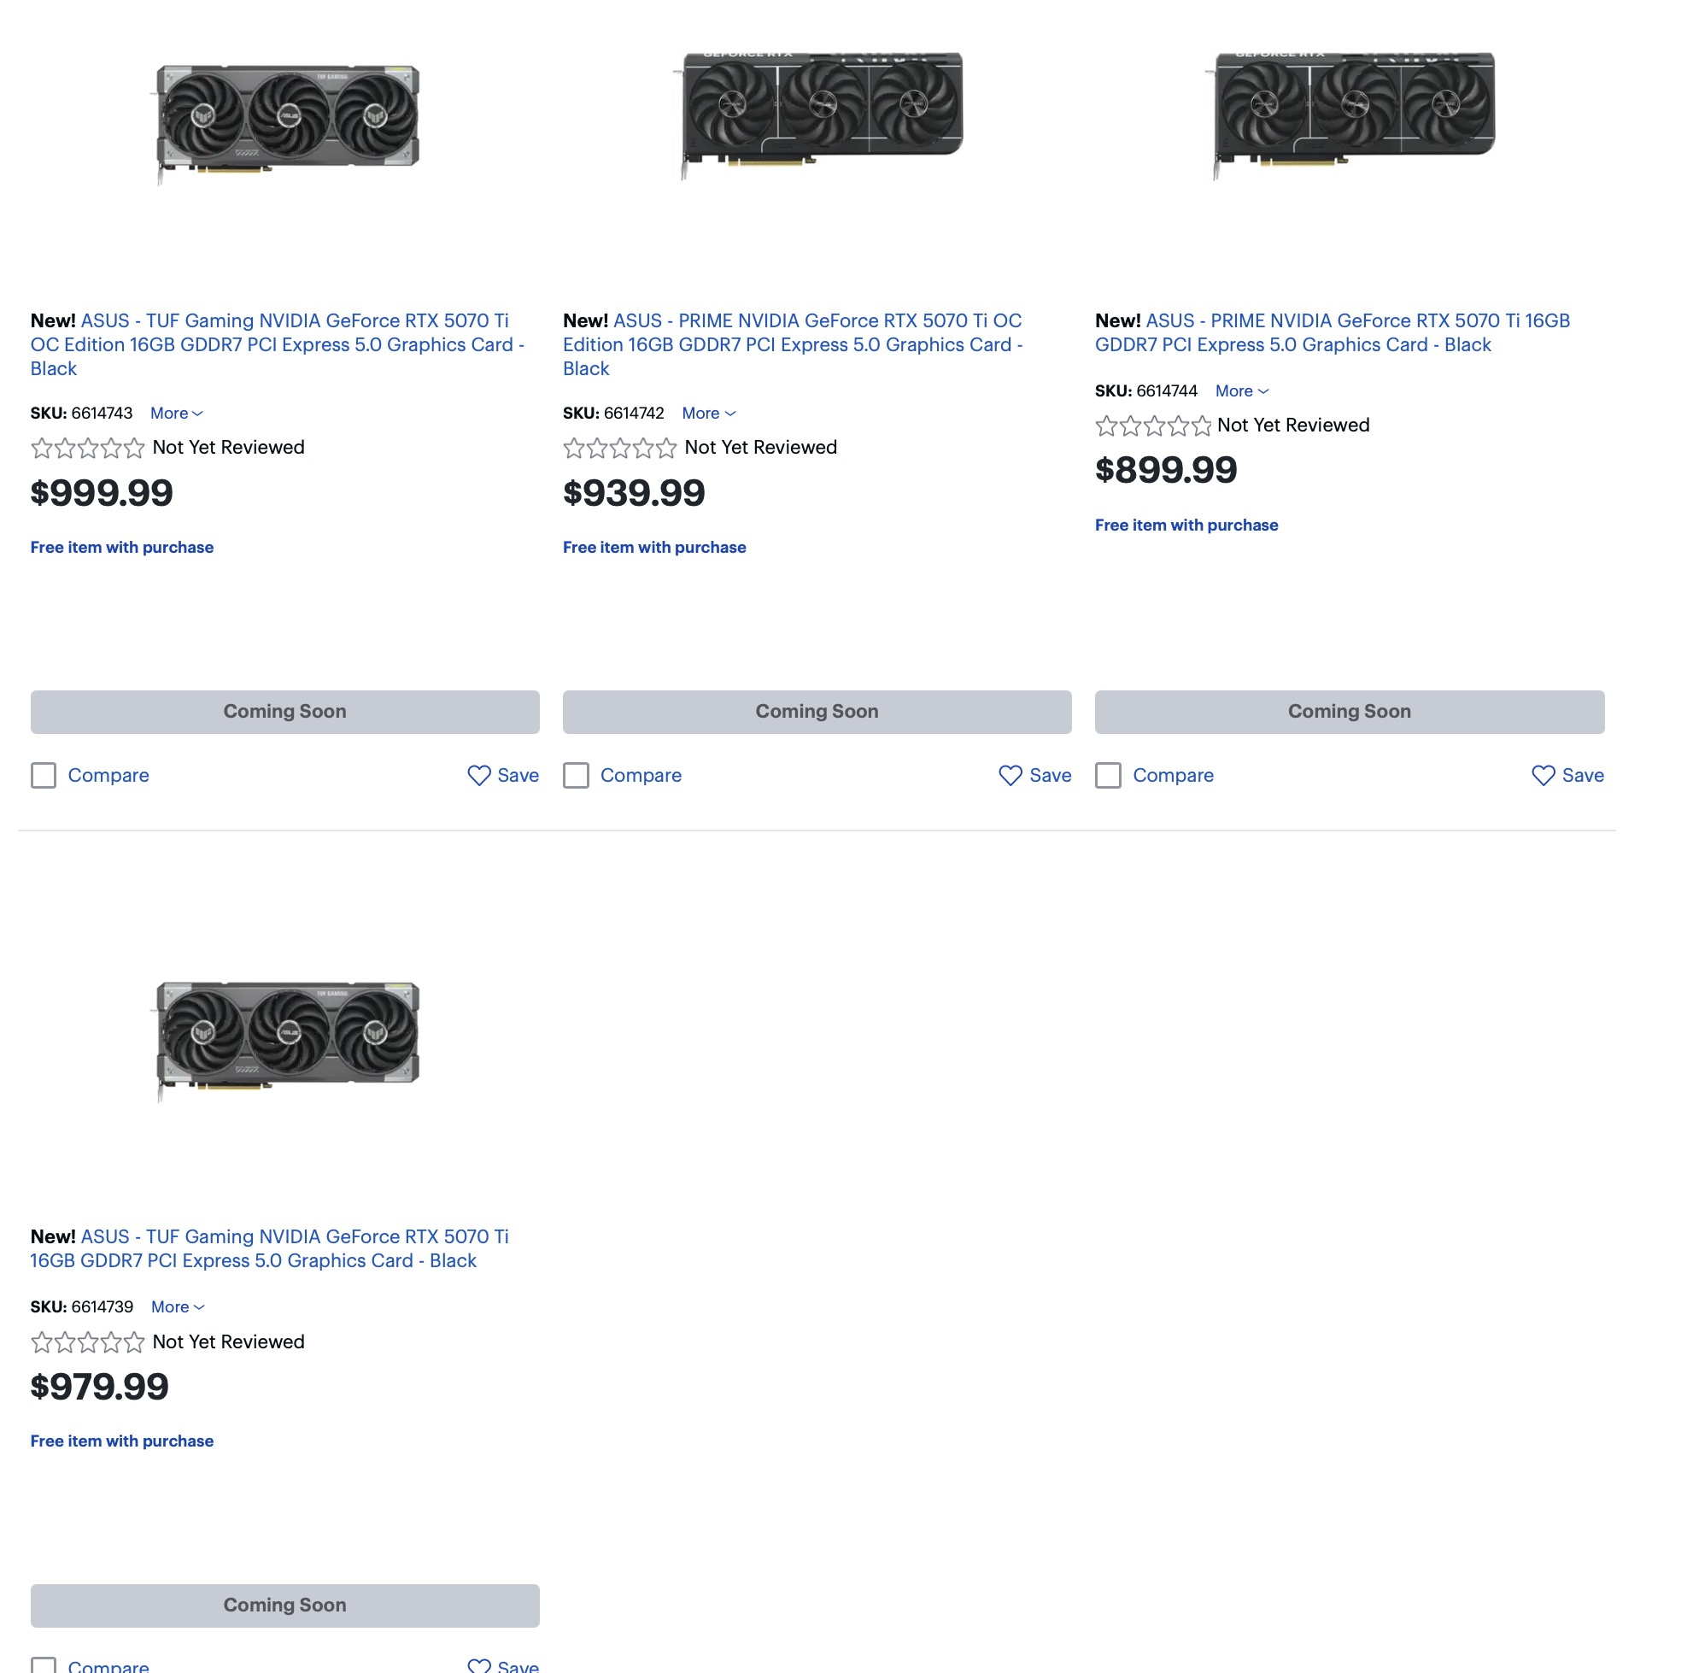
Task: Check Compare box for $899.99 PRIME card
Action: click(1108, 776)
